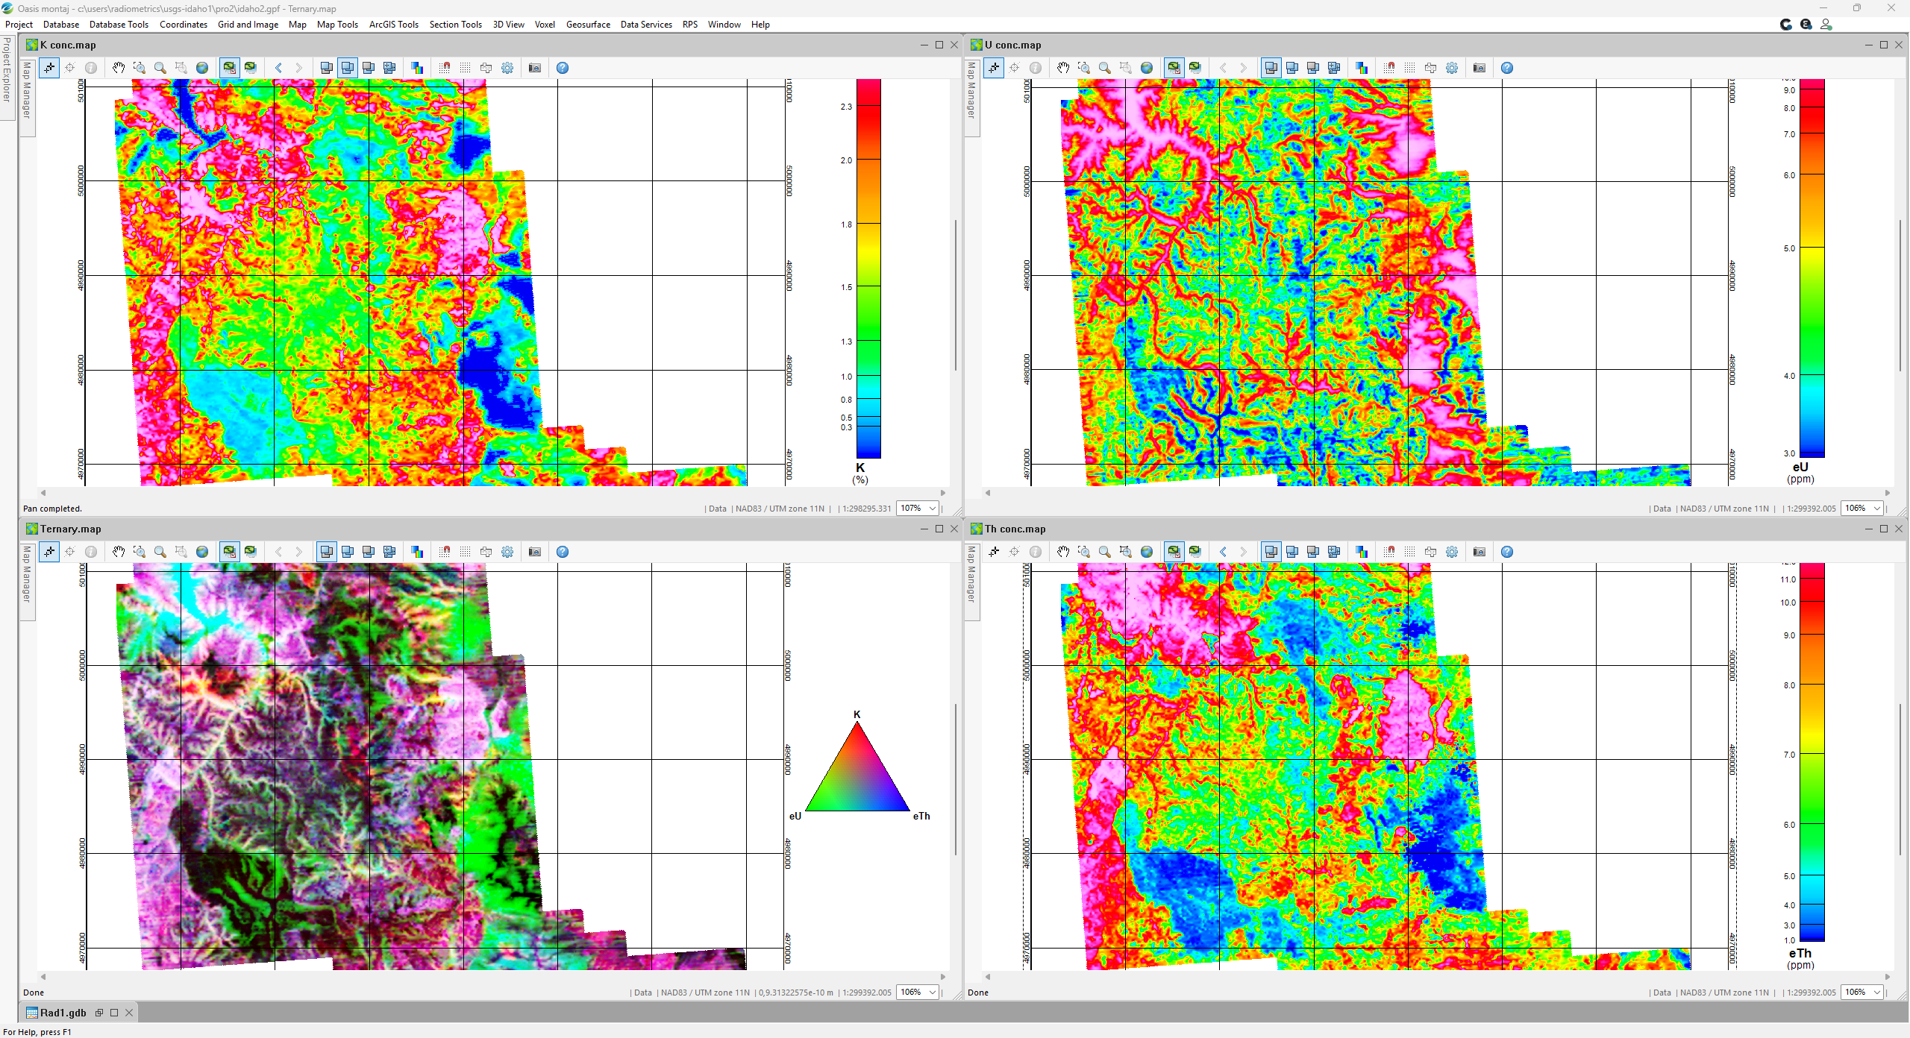Image resolution: width=1910 pixels, height=1038 pixels.
Task: Activate the interactive Zoom magnifier in U conc.map
Action: tap(1105, 67)
